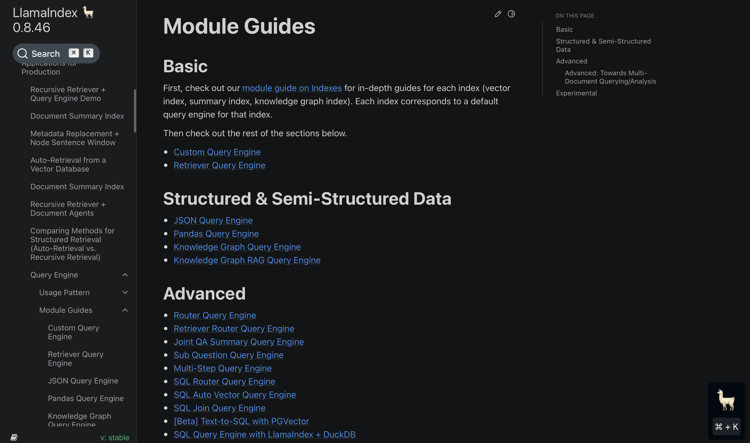
Task: Click the book icon in the bottom-left corner
Action: [14, 437]
